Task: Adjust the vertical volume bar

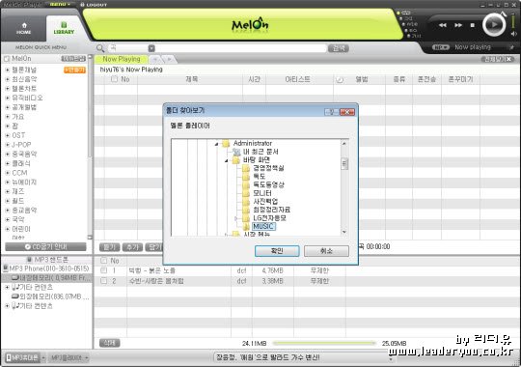Action: (513, 21)
